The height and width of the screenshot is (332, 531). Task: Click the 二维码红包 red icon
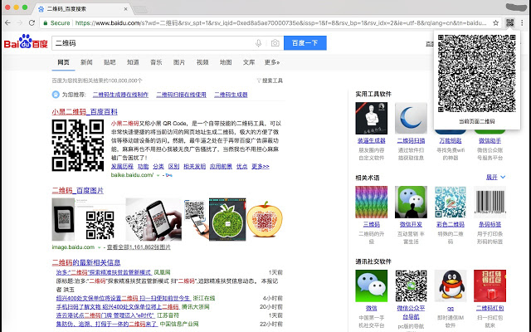(490, 286)
